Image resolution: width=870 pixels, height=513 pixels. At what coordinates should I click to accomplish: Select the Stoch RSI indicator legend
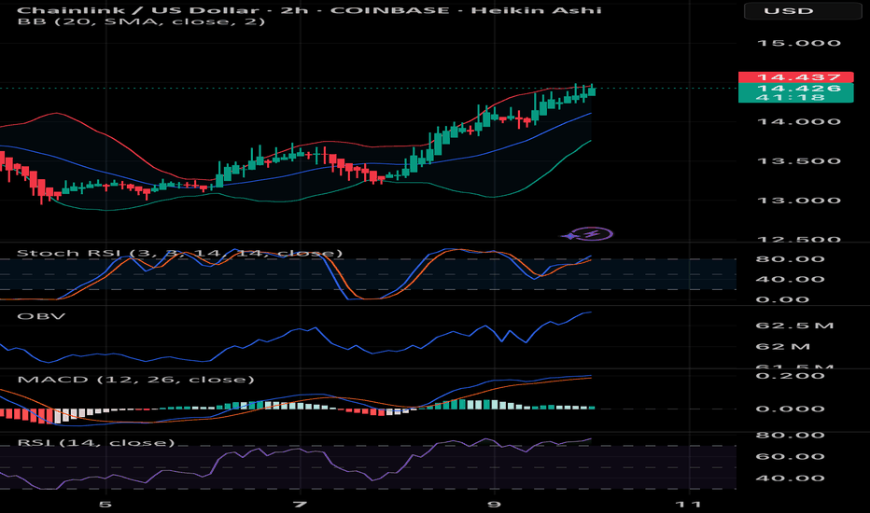click(180, 254)
